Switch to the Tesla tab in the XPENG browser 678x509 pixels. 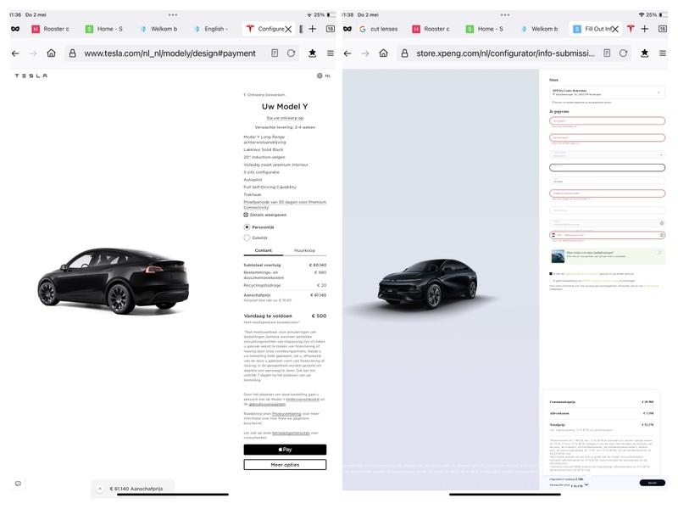[631, 29]
